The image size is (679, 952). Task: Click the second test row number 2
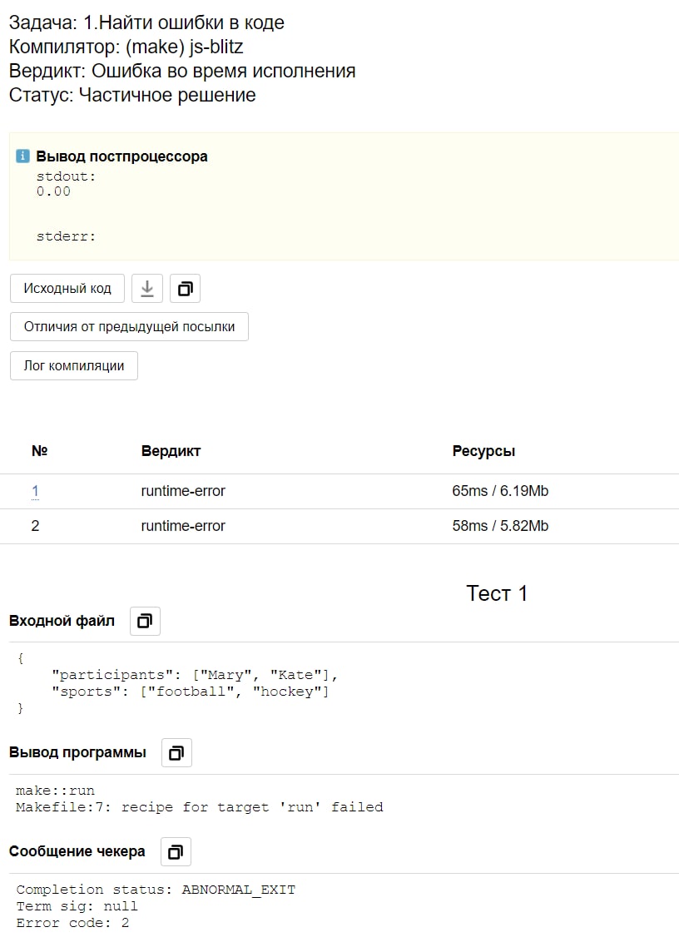point(35,526)
